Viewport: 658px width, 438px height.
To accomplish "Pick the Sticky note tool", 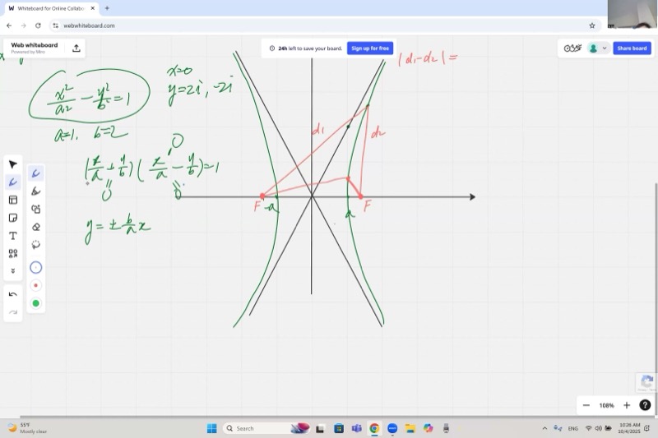I will pyautogui.click(x=13, y=218).
